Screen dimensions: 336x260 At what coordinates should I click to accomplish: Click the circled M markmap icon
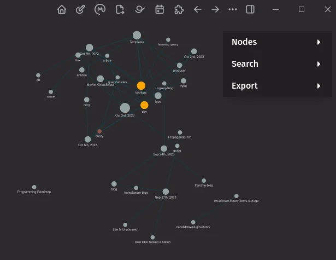tap(100, 9)
